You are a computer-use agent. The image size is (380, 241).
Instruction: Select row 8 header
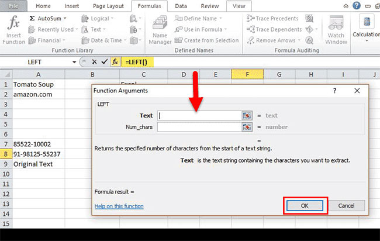point(6,154)
